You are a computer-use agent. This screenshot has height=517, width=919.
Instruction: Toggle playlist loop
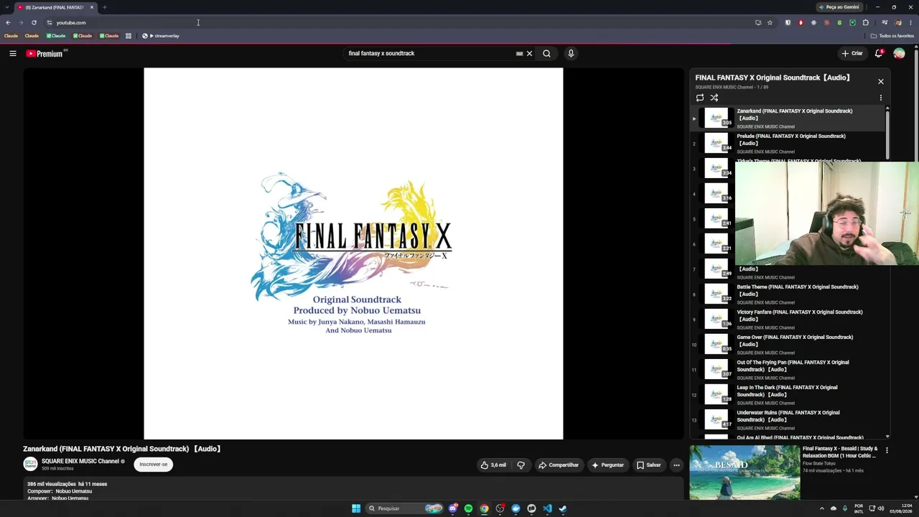pos(700,98)
